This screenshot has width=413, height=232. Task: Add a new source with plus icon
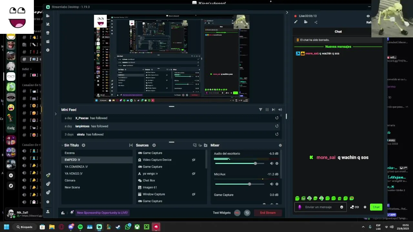tap(154, 145)
